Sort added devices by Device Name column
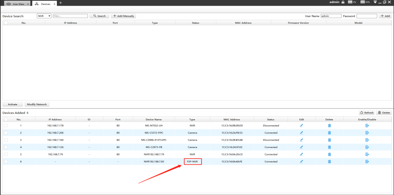The width and height of the screenshot is (394, 195). [154, 120]
